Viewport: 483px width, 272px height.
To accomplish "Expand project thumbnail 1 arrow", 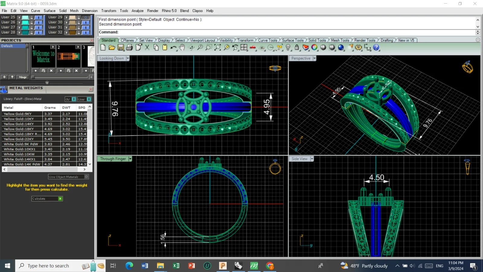I will pyautogui.click(x=53, y=47).
